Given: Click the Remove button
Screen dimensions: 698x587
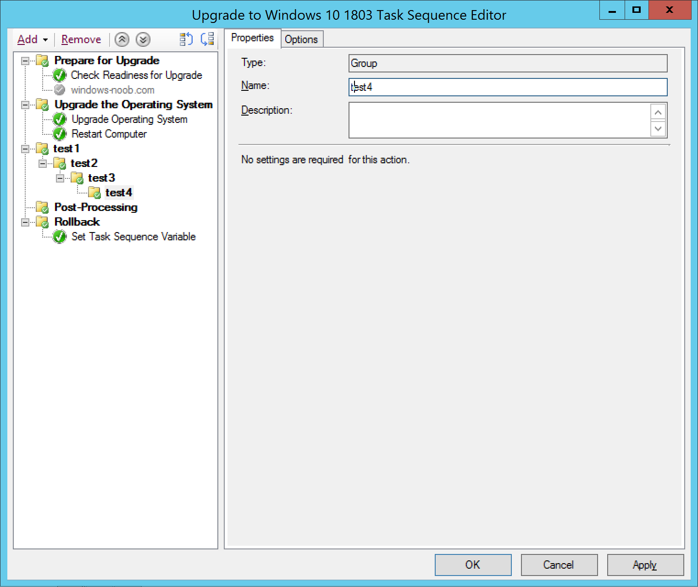Looking at the screenshot, I should 81,39.
